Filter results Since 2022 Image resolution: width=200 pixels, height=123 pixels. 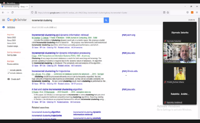[12, 37]
